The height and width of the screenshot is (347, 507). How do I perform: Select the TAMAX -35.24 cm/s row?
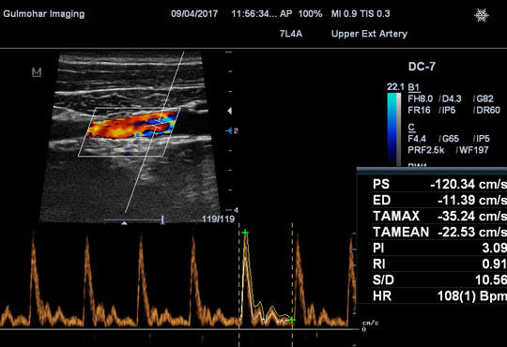(x=439, y=216)
